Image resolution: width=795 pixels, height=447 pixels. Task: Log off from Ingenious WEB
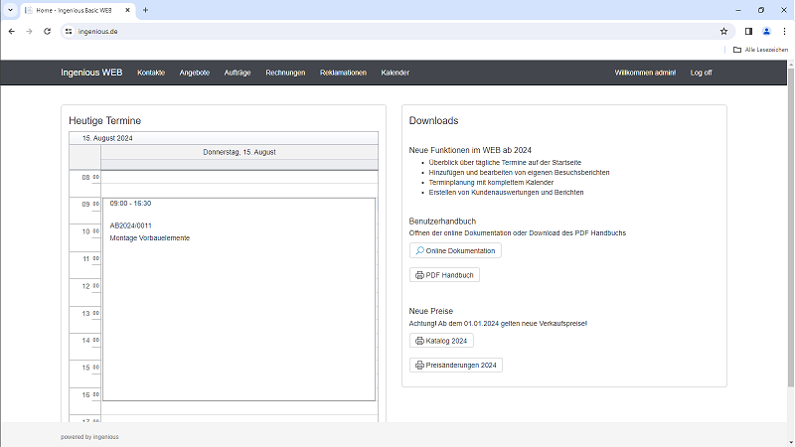[702, 73]
